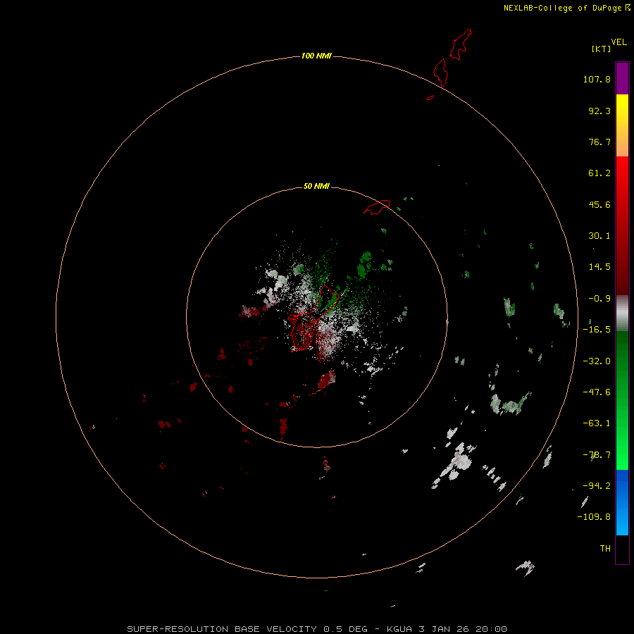Screen dimensions: 634x634
Task: Click the 76.7 velocity scale value
Action: point(599,142)
